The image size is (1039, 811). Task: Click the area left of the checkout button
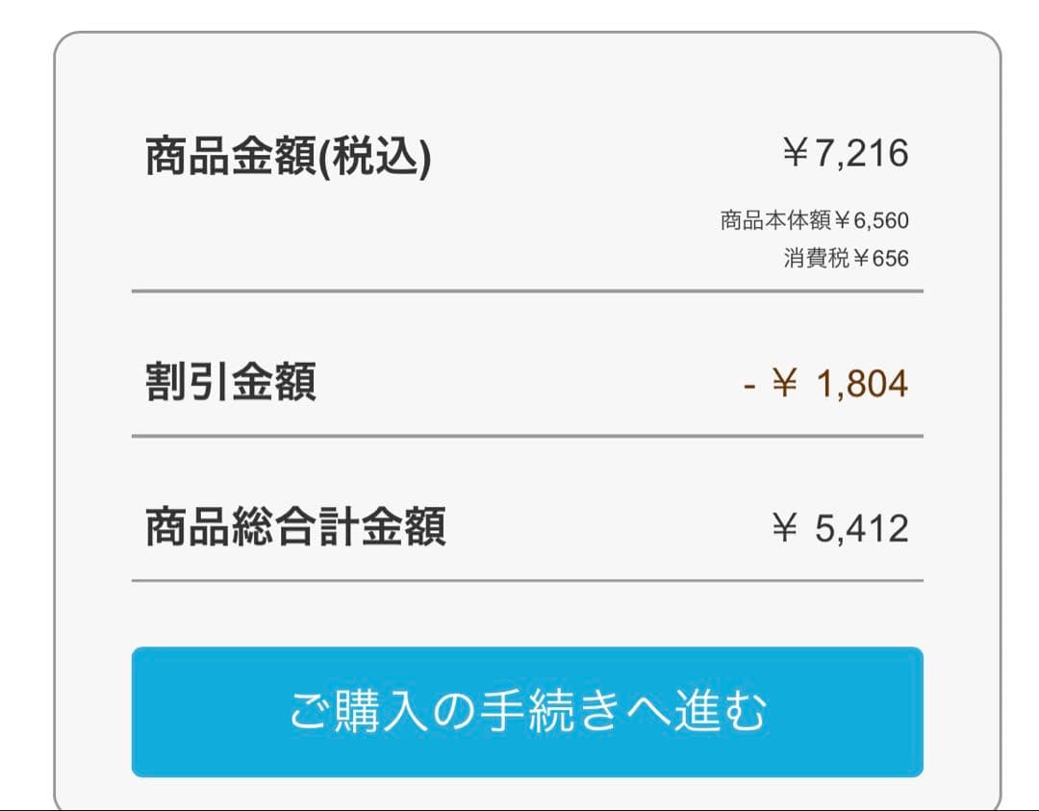point(96,709)
